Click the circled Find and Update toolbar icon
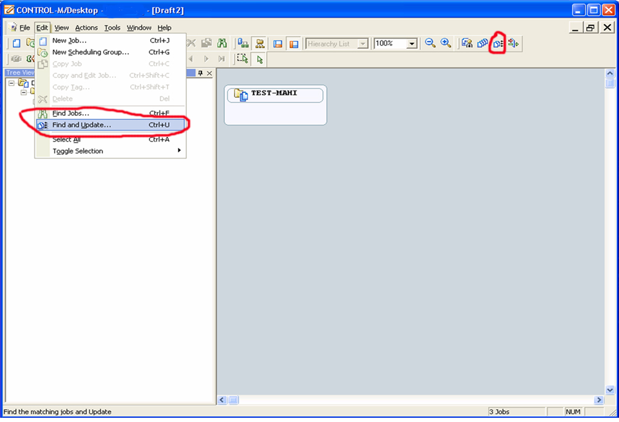 [498, 43]
